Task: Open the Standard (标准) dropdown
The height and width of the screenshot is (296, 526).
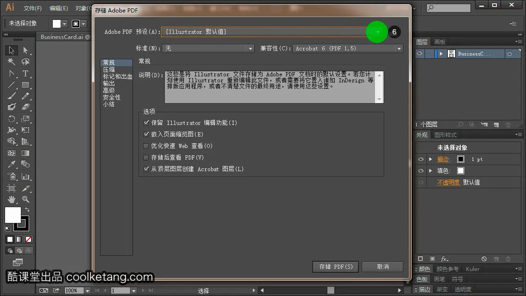Action: [x=250, y=49]
